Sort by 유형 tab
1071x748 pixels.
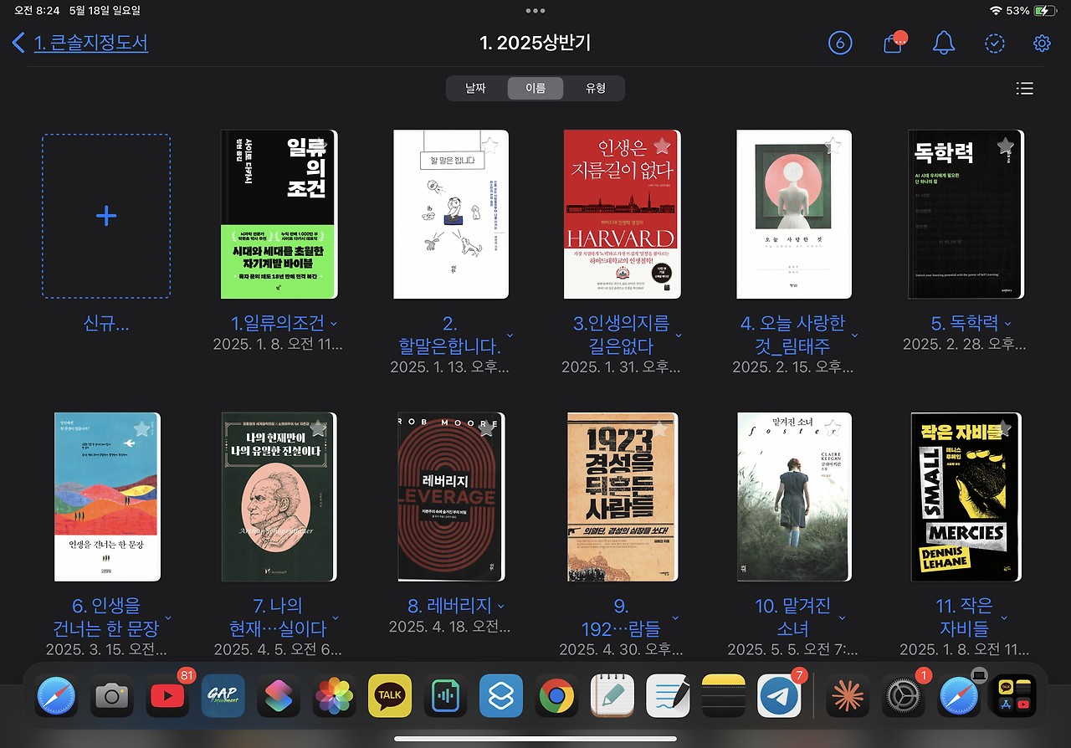pos(595,88)
